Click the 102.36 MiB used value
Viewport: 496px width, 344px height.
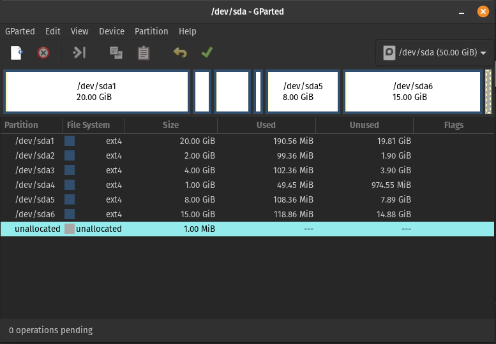pos(293,170)
